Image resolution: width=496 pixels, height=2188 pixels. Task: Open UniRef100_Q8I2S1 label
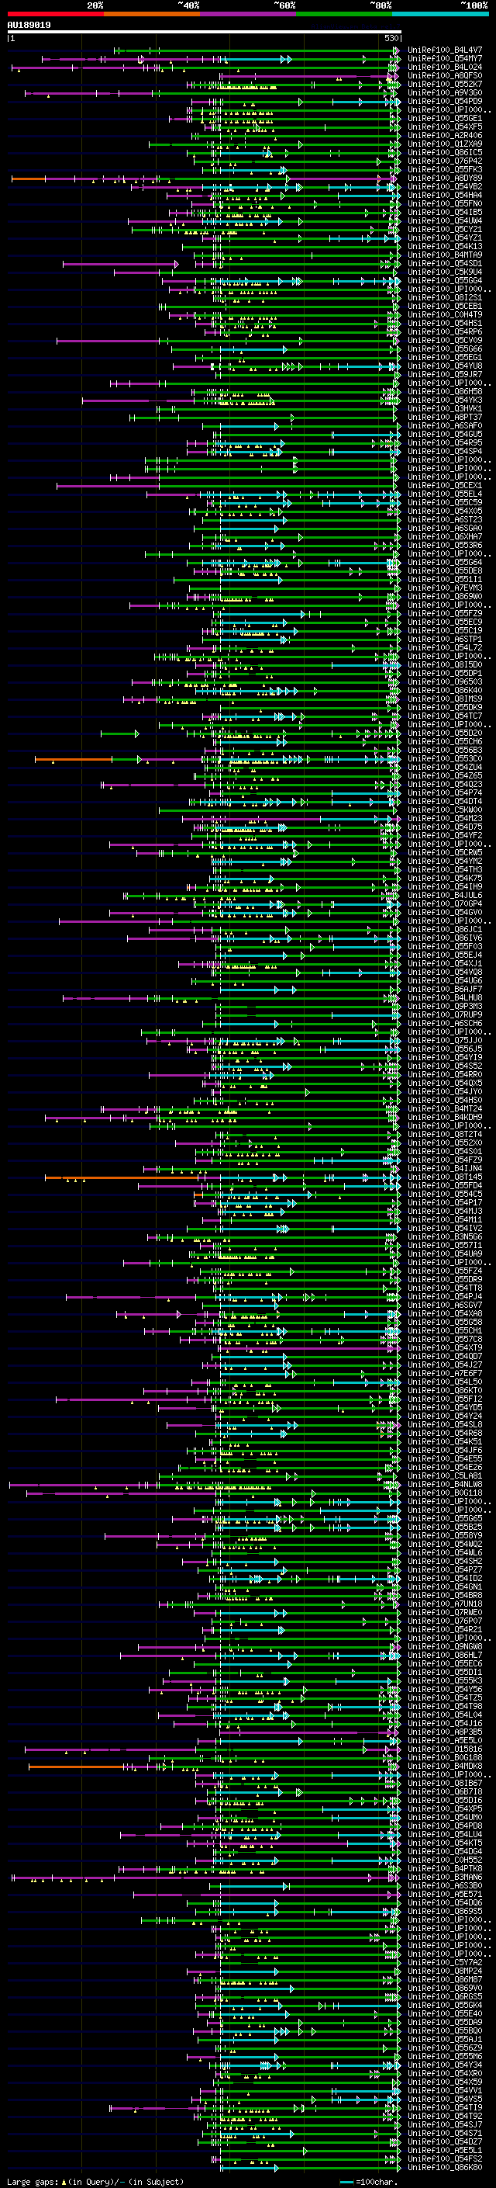pos(445,298)
